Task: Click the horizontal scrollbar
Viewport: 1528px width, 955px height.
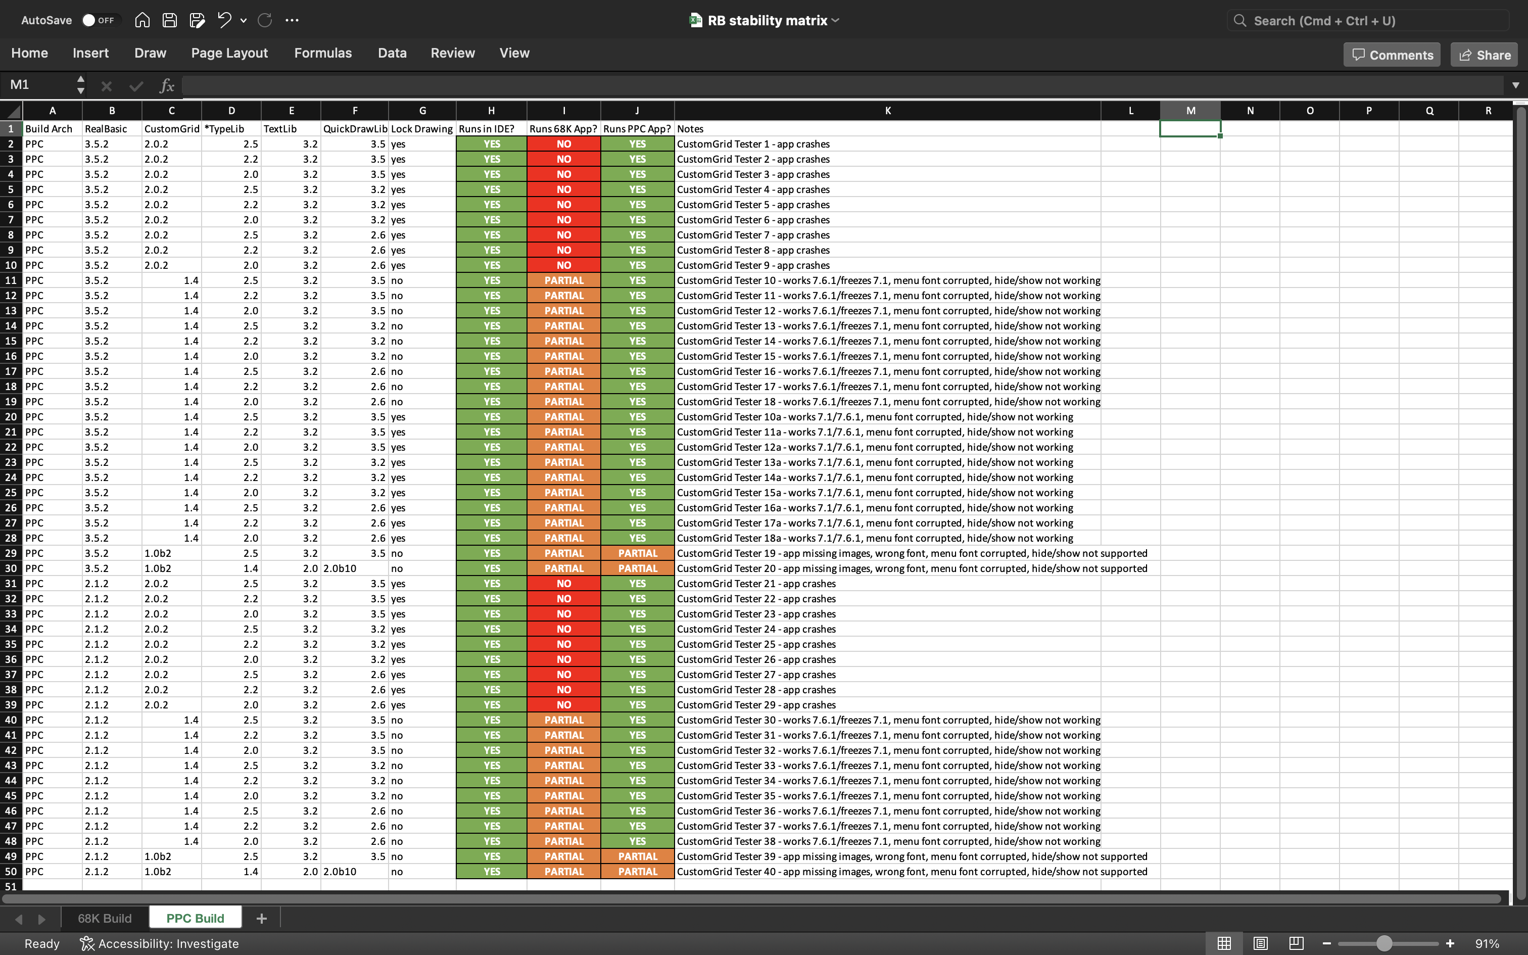Action: (x=751, y=898)
